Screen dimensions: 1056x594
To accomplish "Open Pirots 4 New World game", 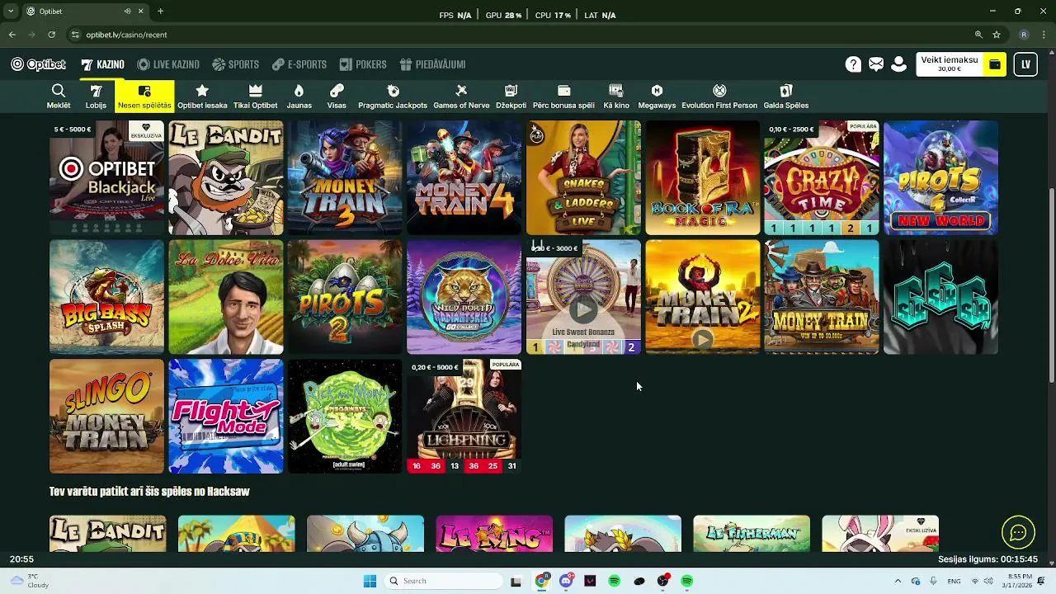I will point(941,177).
